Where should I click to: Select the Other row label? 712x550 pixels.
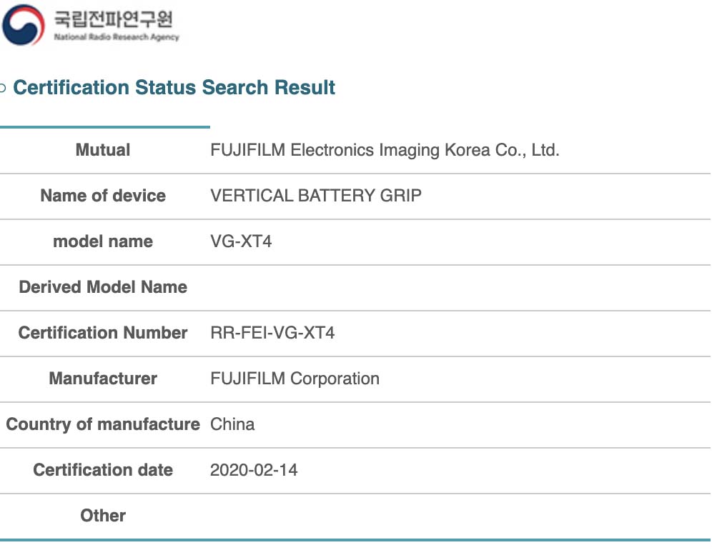(x=103, y=516)
